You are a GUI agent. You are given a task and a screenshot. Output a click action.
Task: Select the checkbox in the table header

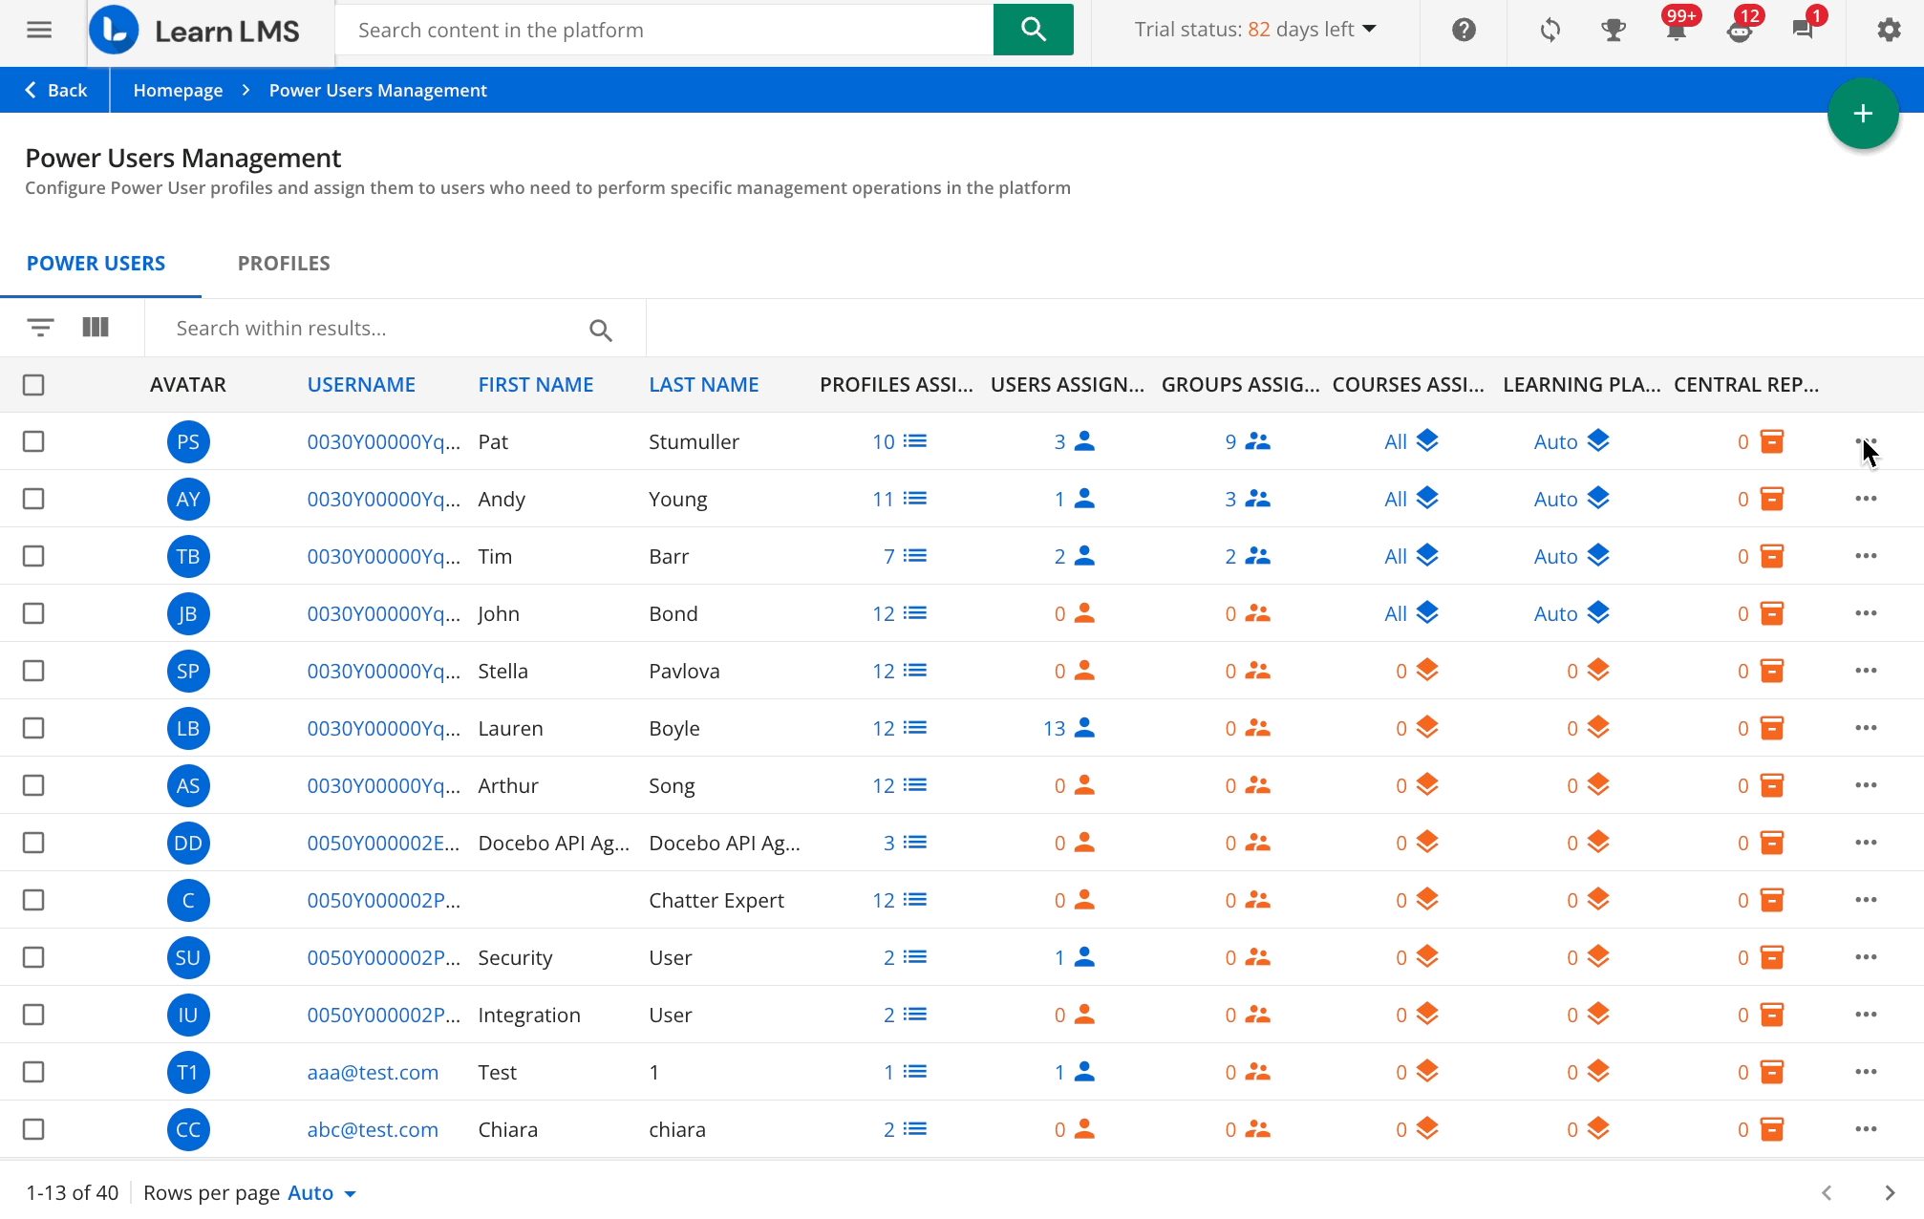(33, 384)
